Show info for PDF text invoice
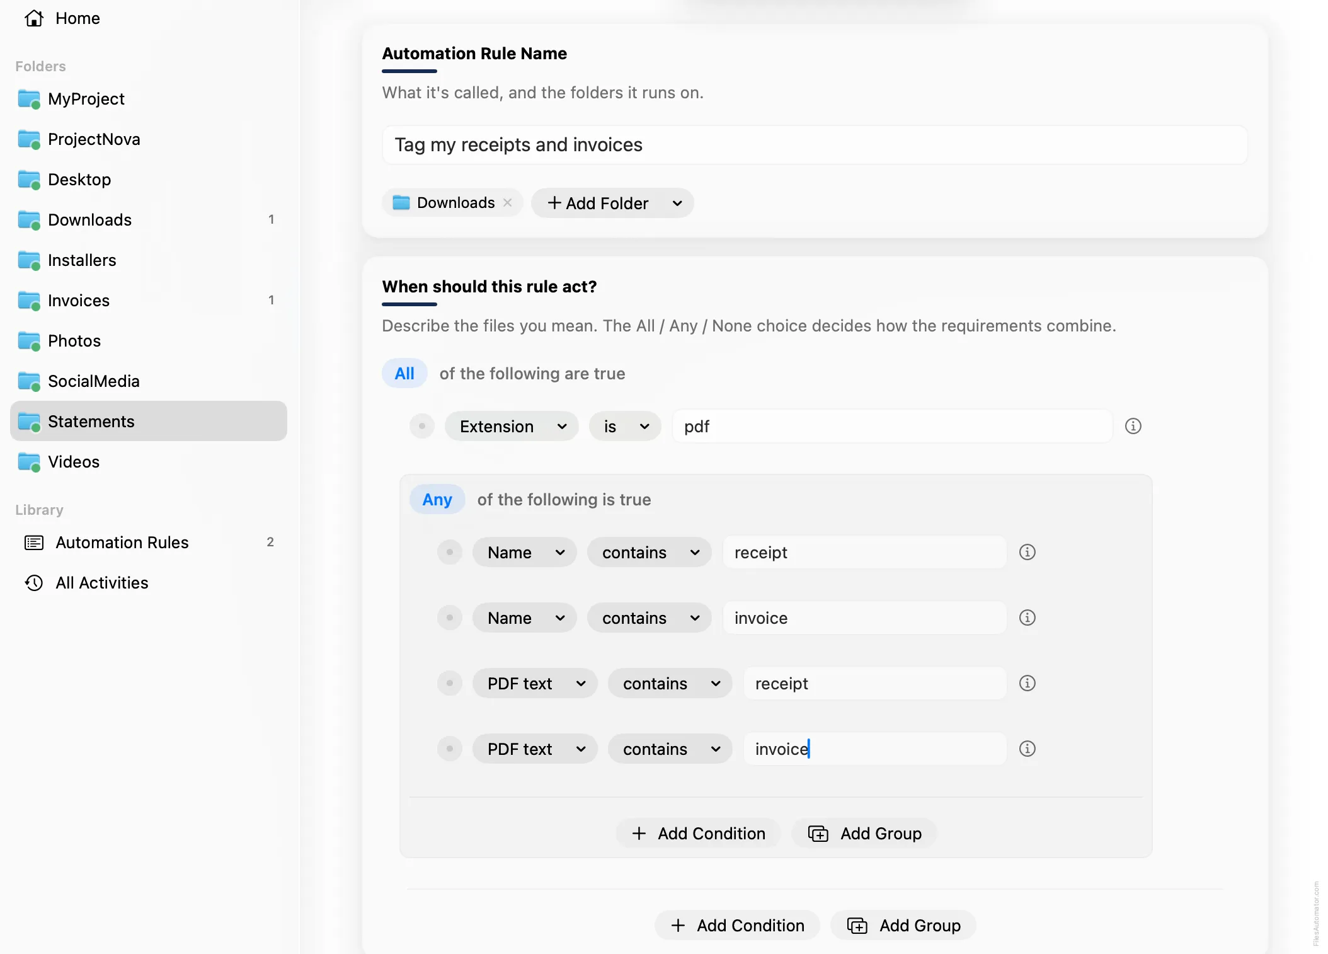The height and width of the screenshot is (954, 1328). [x=1027, y=749]
